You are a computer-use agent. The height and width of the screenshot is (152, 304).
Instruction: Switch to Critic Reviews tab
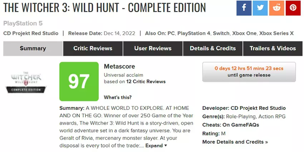tap(93, 48)
